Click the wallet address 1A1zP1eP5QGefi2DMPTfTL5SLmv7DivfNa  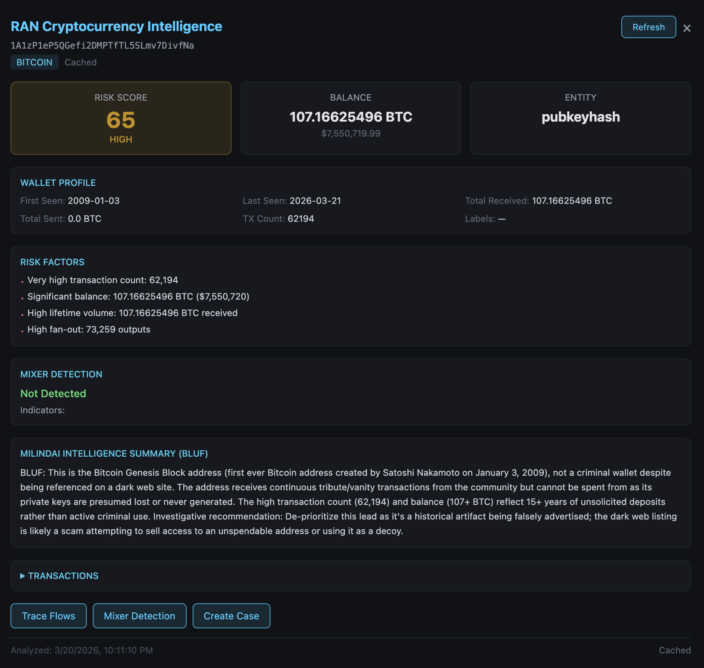click(x=102, y=46)
